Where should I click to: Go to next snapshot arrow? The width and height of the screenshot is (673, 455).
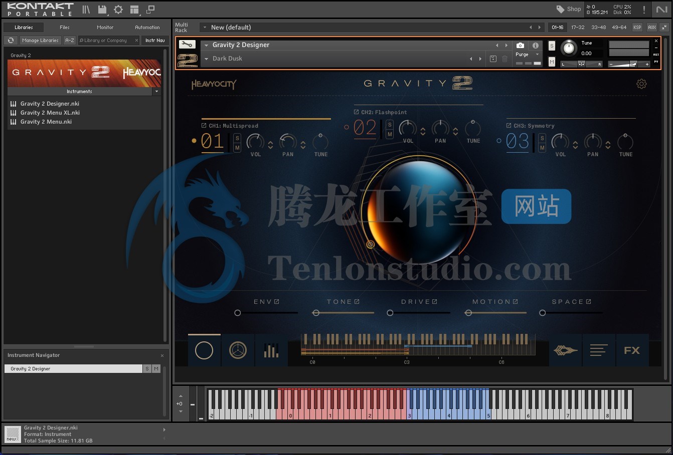tap(480, 59)
